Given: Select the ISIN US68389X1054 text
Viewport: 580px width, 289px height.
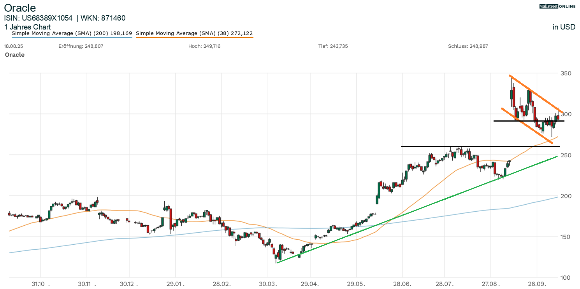Looking at the screenshot, I should (x=38, y=18).
